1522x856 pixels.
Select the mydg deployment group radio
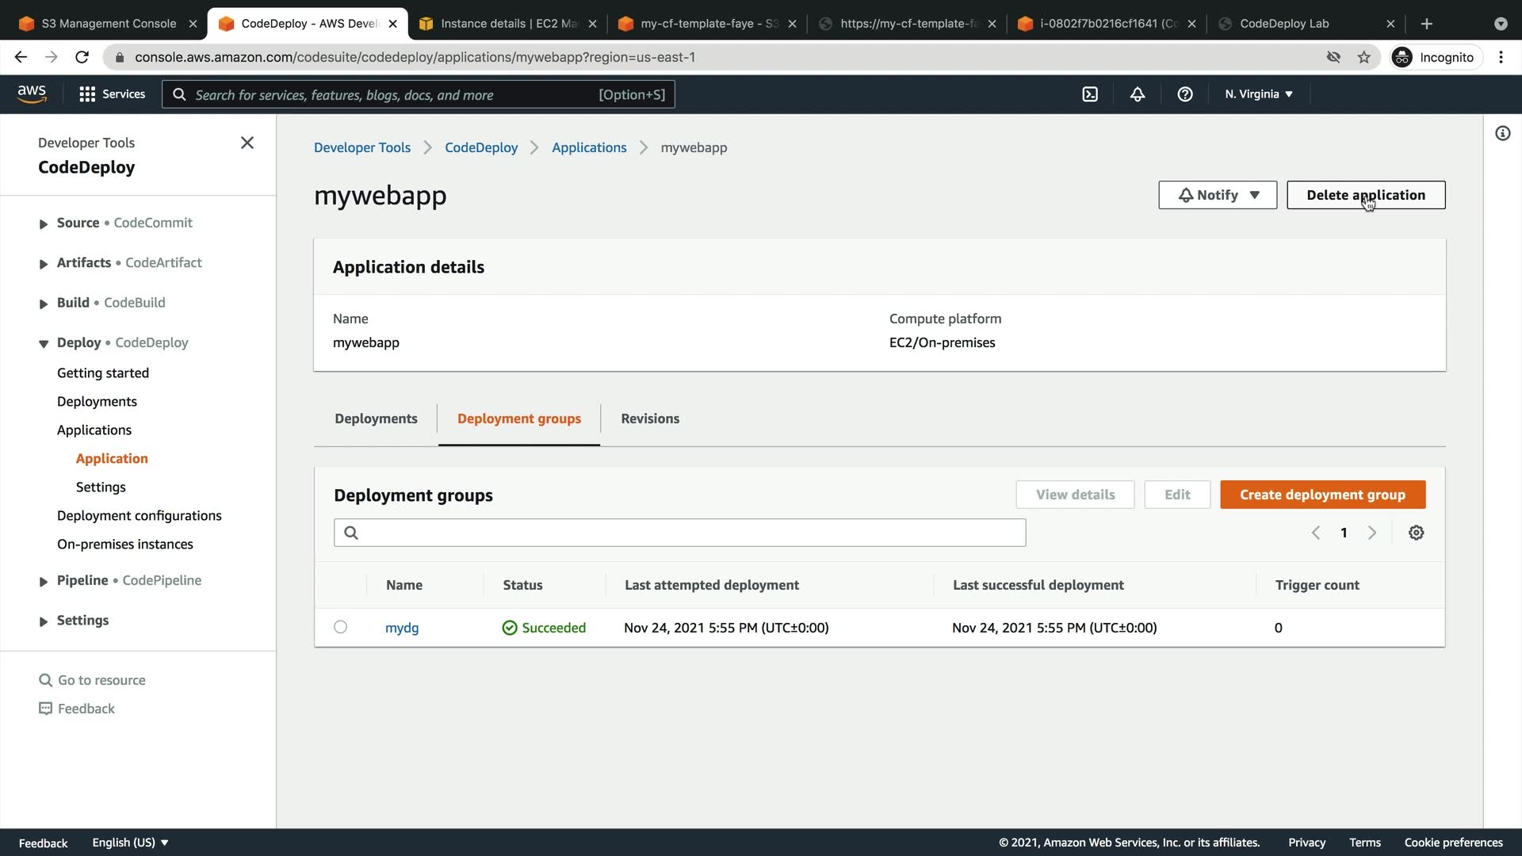(x=340, y=627)
